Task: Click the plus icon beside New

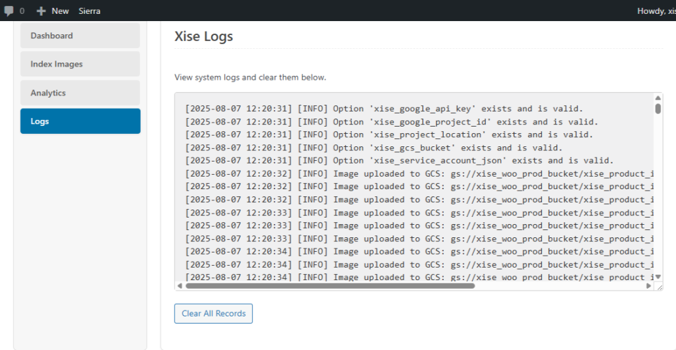Action: (41, 11)
